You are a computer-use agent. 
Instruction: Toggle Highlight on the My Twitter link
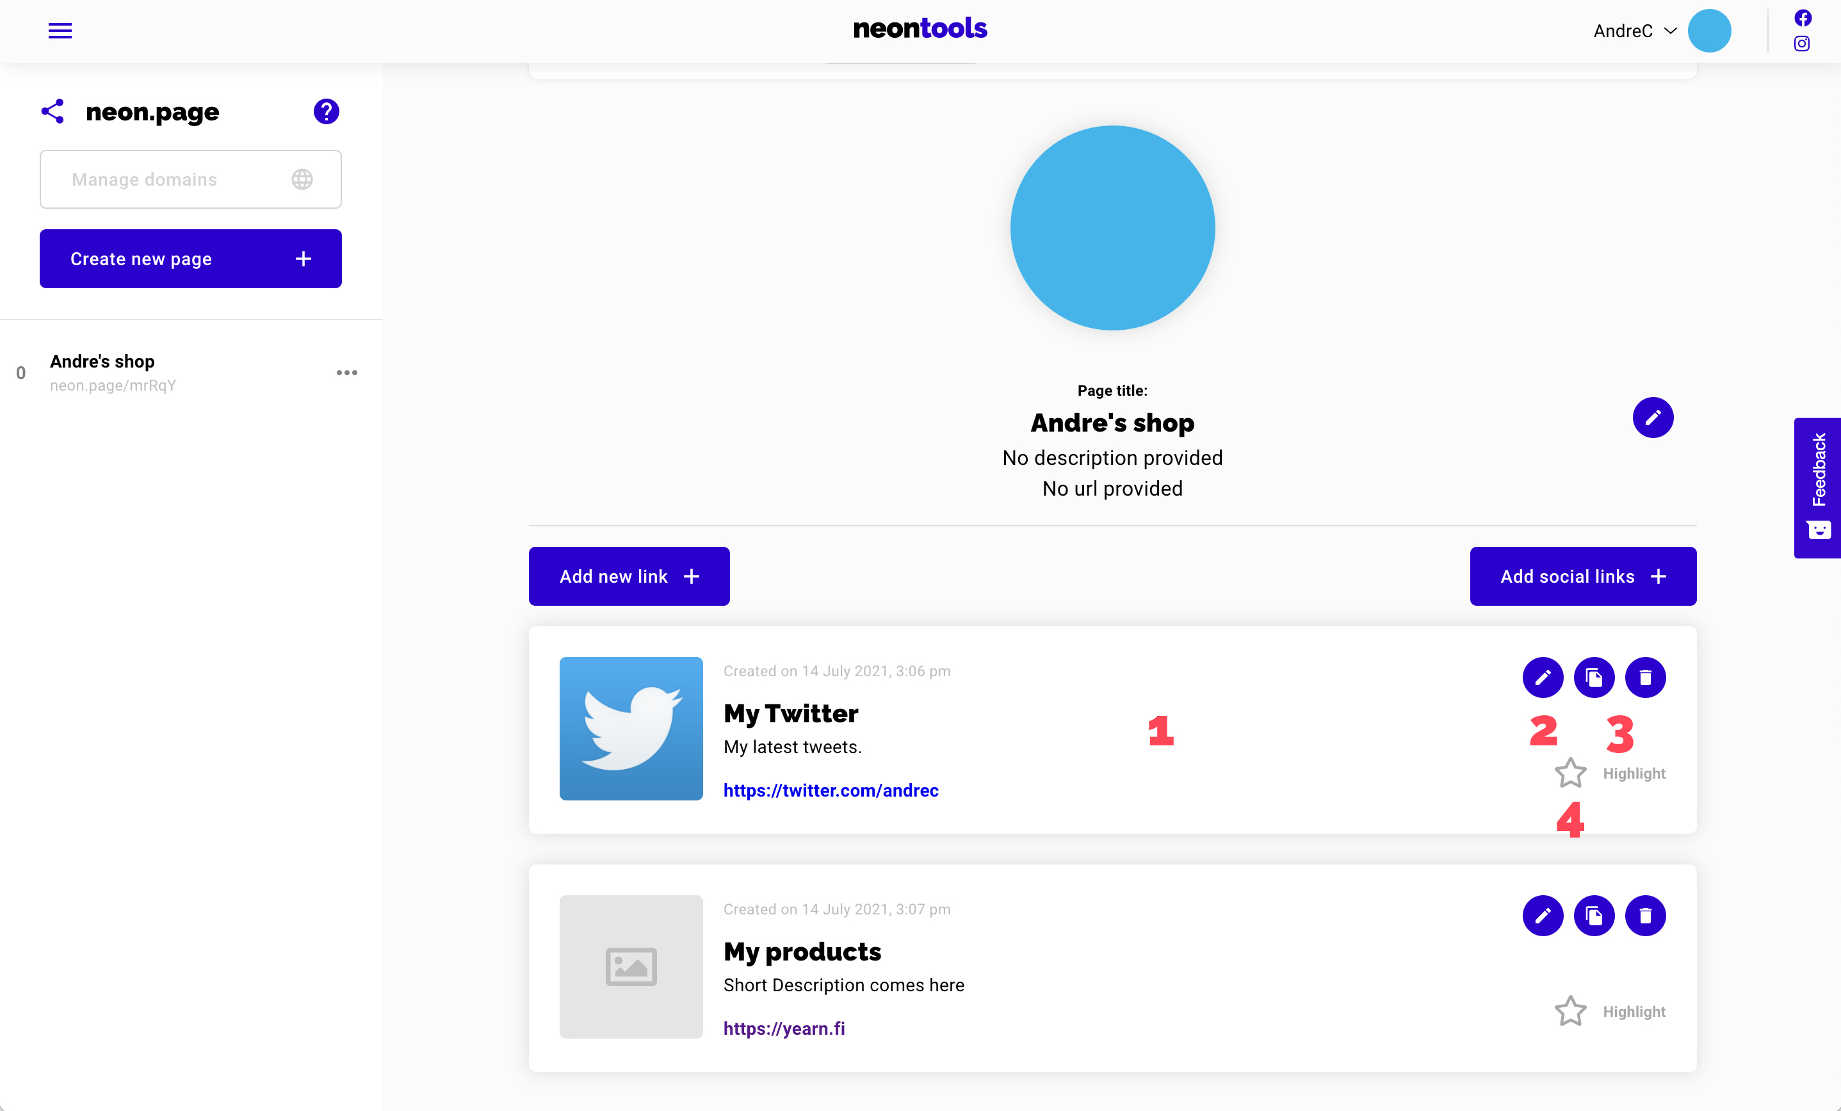tap(1571, 774)
